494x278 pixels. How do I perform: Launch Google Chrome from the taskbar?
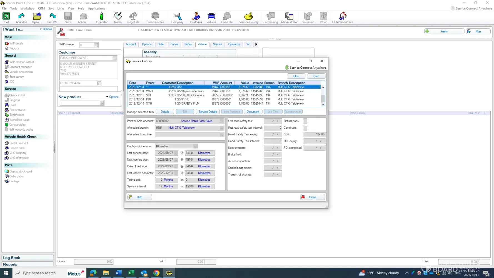(x=156, y=273)
